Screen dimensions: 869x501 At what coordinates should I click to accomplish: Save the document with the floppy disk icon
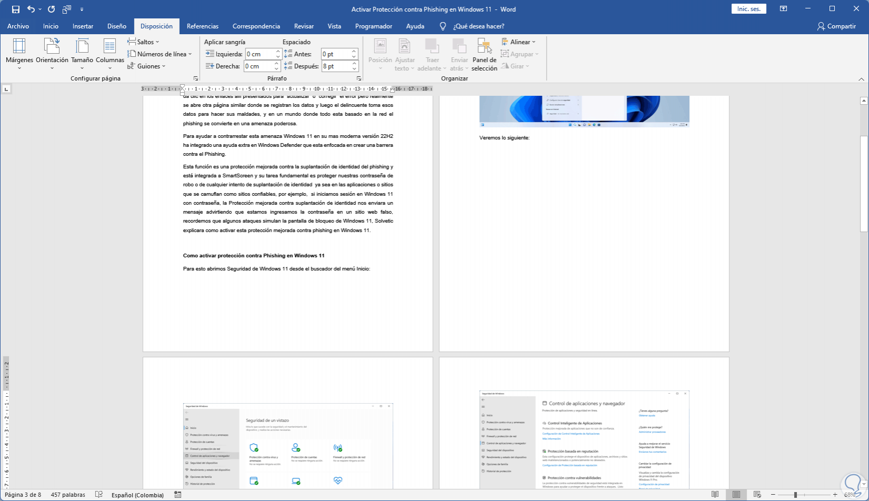[16, 9]
